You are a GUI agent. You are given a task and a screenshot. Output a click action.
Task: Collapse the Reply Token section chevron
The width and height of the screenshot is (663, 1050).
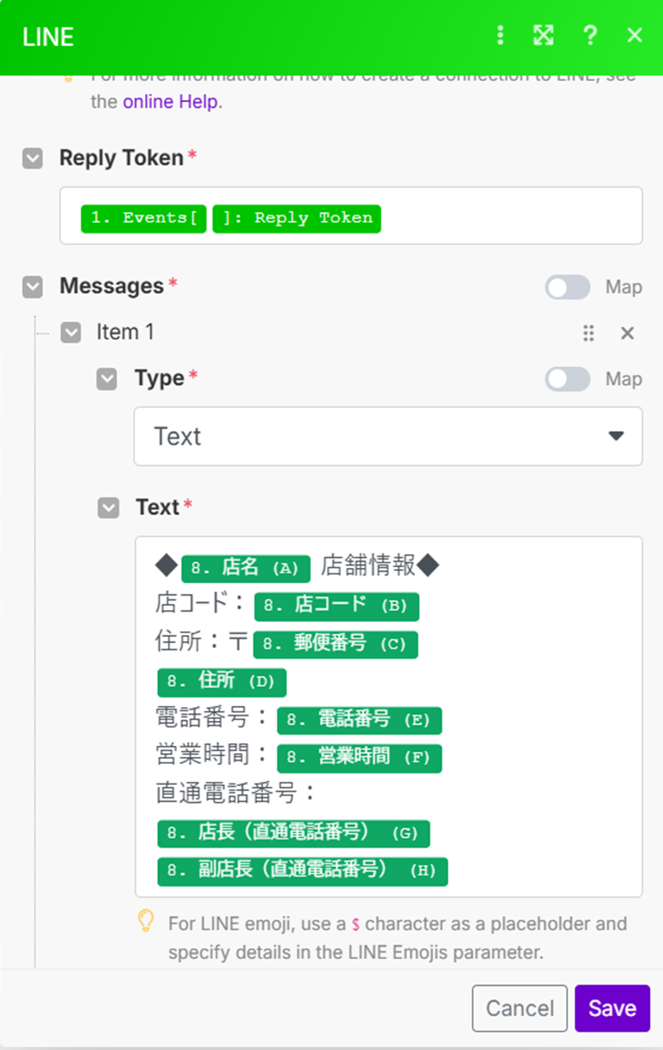(x=32, y=159)
